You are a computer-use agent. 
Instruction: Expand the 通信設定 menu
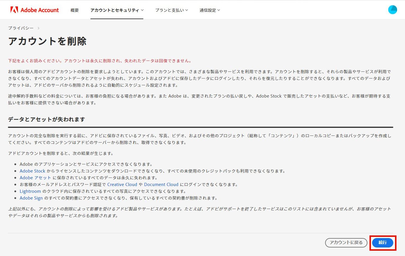(x=210, y=10)
